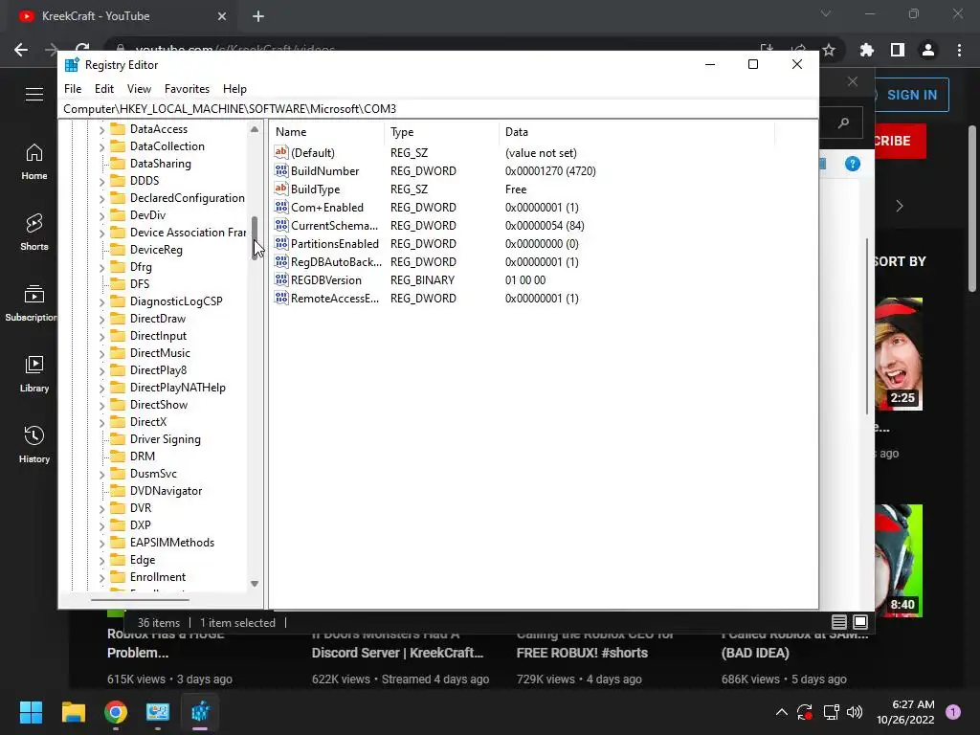Click the REGDBVersion binary value icon
Viewport: 980px width, 735px height.
coord(281,280)
